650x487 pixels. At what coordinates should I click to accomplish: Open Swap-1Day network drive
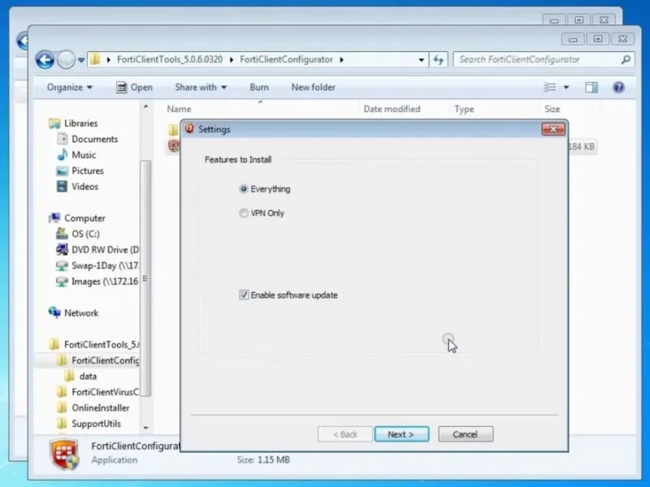coord(106,265)
